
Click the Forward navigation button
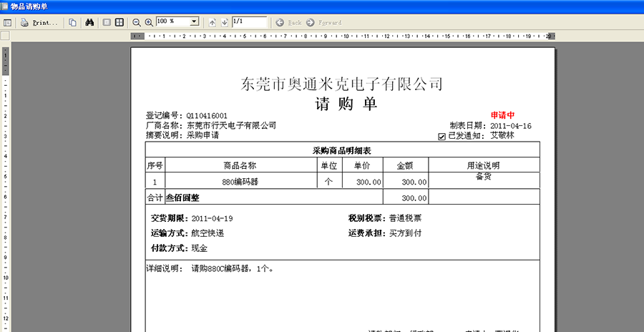324,23
